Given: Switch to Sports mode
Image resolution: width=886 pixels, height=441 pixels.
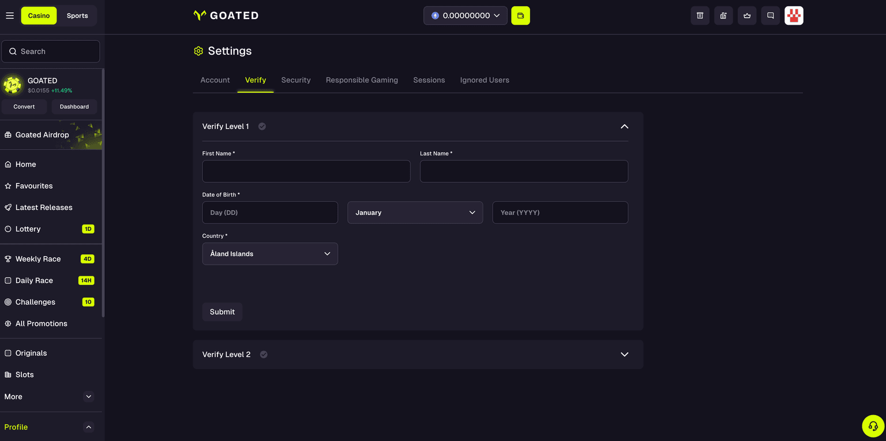Looking at the screenshot, I should tap(77, 16).
